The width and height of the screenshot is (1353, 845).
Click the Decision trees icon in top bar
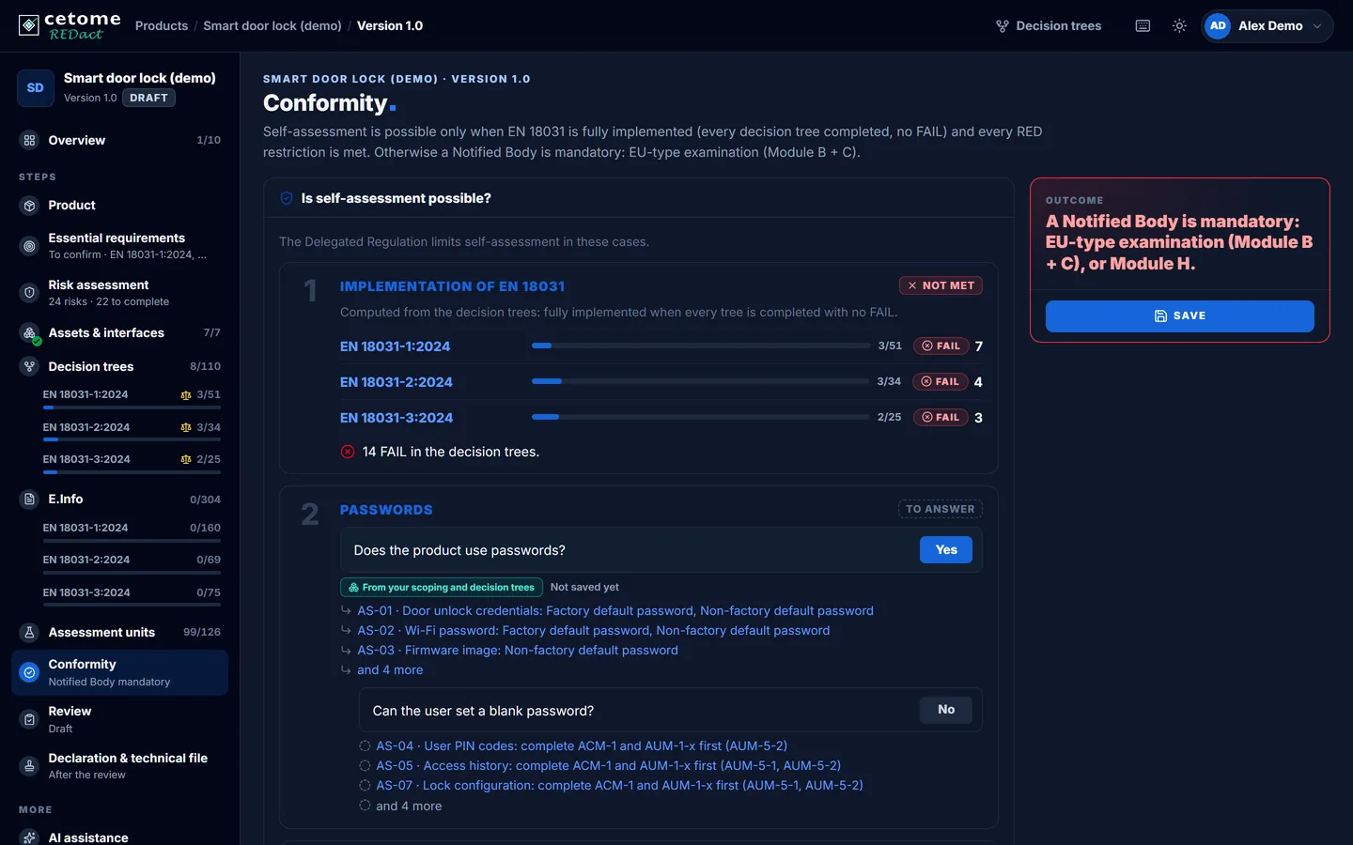tap(1003, 26)
